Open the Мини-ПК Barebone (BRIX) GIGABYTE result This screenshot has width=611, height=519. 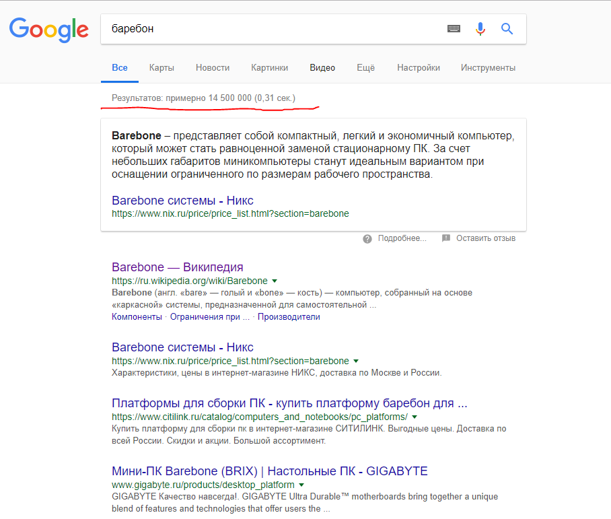(x=270, y=471)
